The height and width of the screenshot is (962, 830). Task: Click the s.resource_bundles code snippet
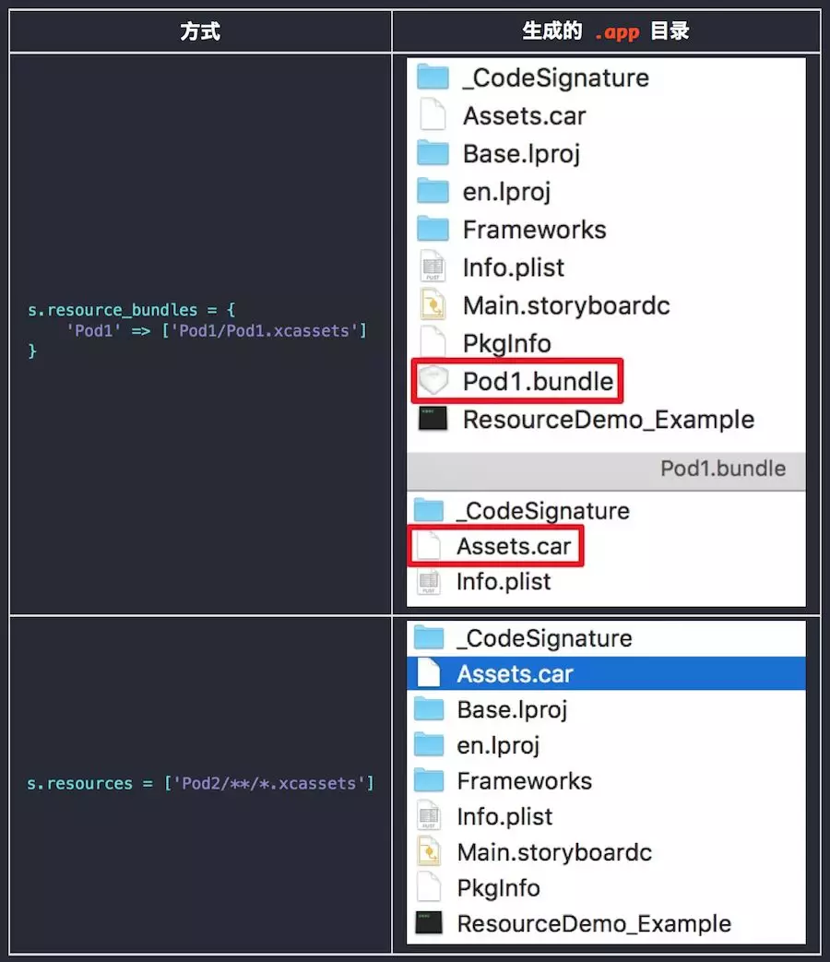pyautogui.click(x=197, y=330)
